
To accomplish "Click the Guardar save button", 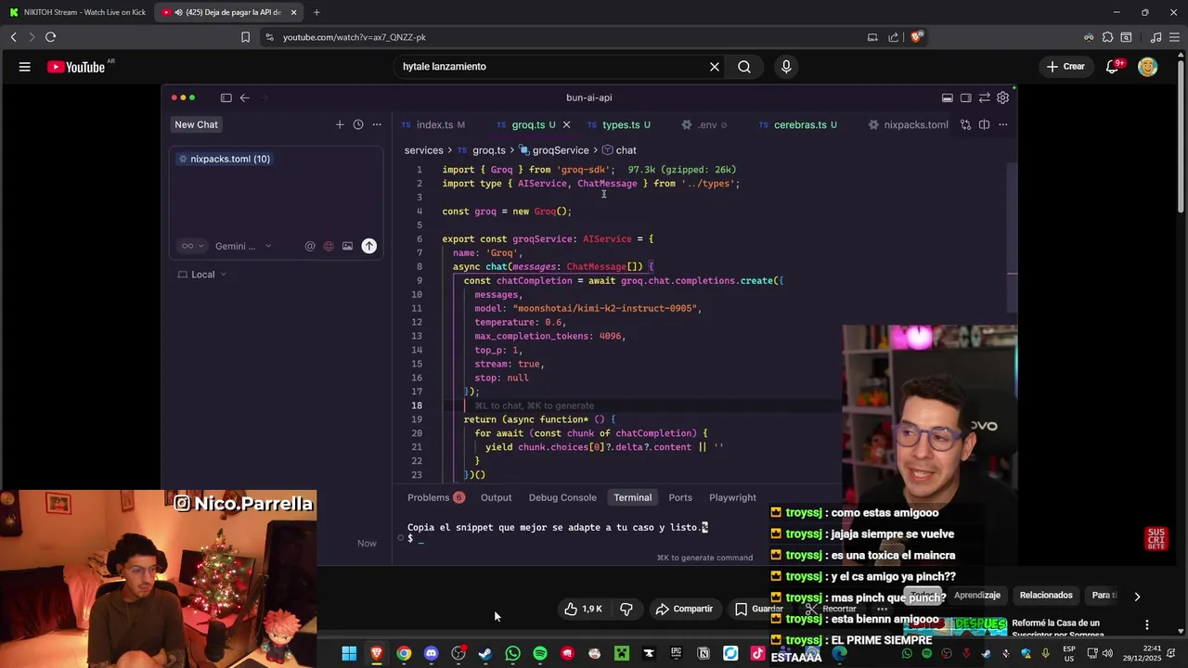I will (x=759, y=609).
